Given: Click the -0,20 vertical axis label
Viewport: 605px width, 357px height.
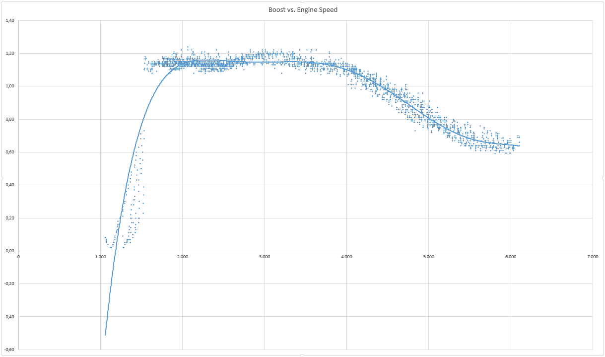Looking at the screenshot, I should click(9, 284).
